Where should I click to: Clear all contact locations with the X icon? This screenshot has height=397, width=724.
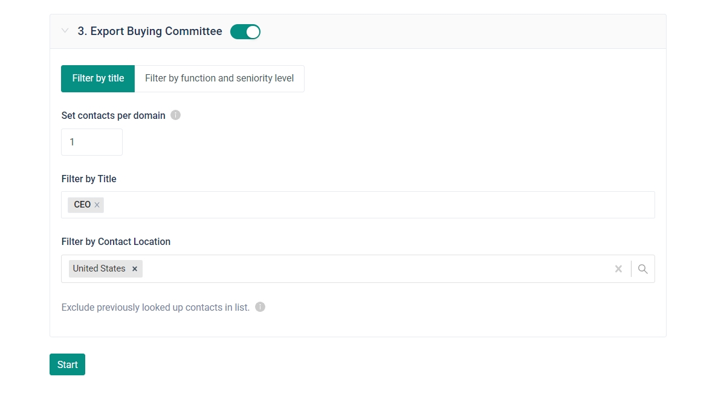[618, 269]
